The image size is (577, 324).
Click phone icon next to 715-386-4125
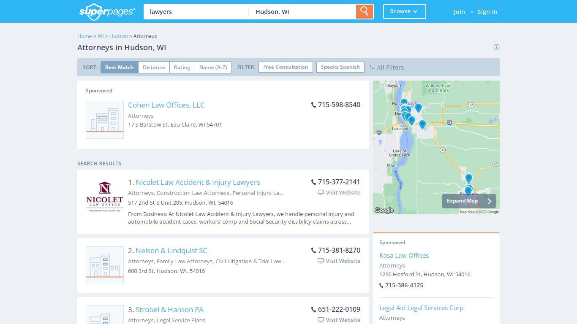381,286
